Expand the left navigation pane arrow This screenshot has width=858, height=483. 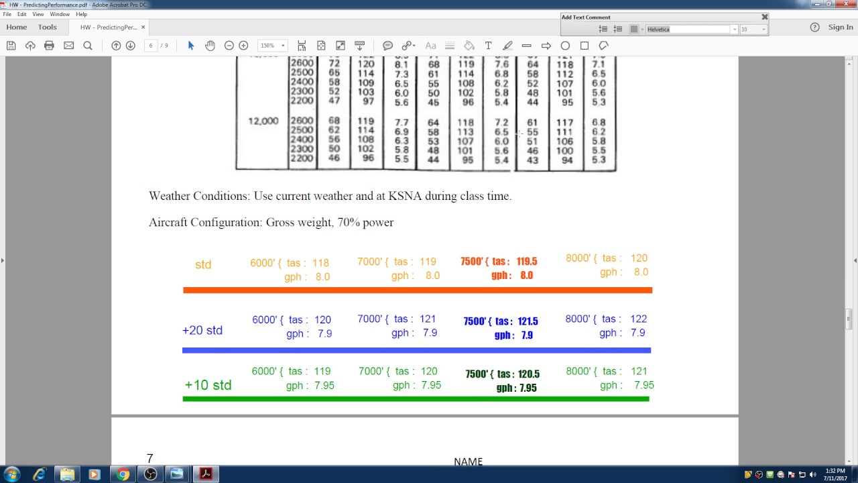(x=2, y=260)
